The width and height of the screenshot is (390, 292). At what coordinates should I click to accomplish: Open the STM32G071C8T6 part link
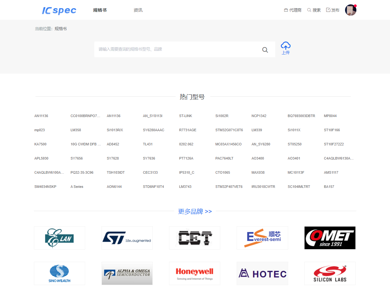click(x=229, y=130)
